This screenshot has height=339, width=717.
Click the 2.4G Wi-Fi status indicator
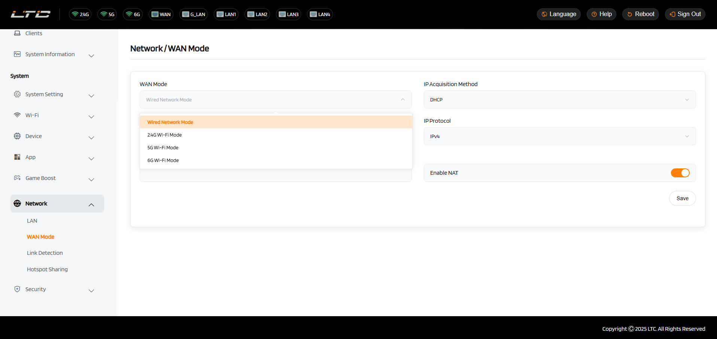tap(80, 14)
